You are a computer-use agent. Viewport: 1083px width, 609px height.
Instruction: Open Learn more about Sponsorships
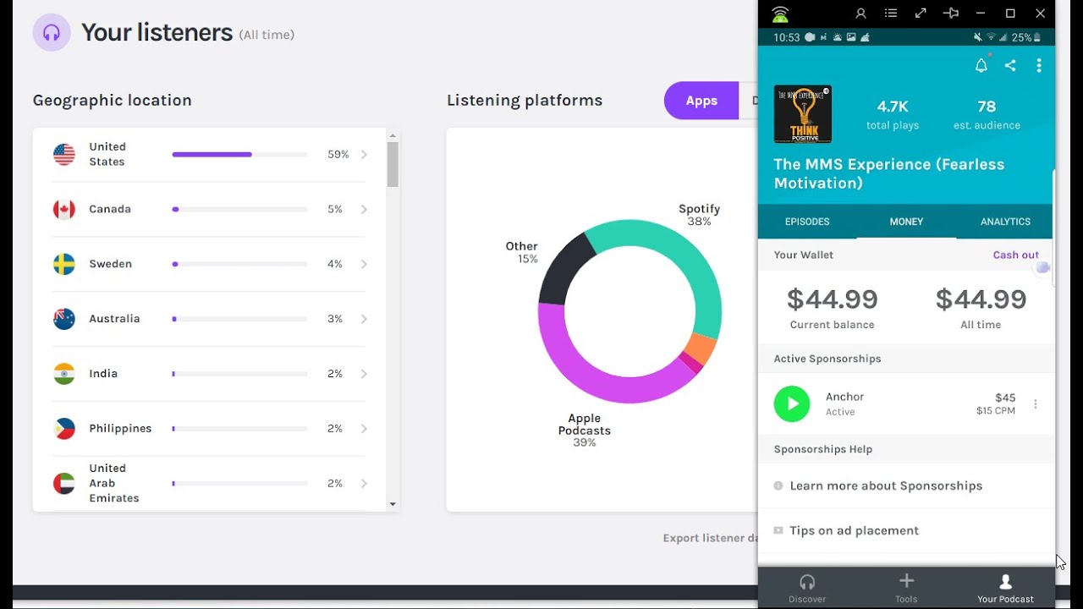(886, 486)
